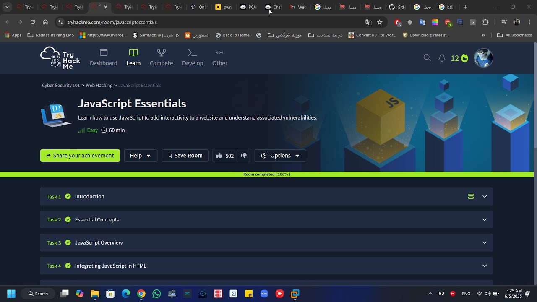Open the Develop menu
The height and width of the screenshot is (302, 537).
click(193, 58)
